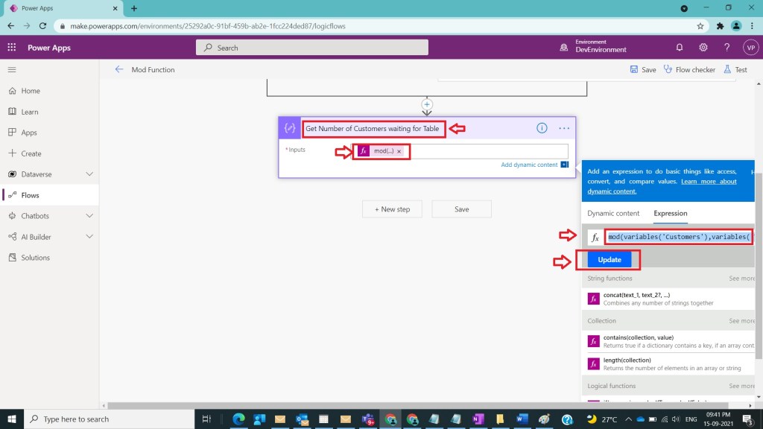Click the notifications bell icon
Viewport: 763px width, 429px height.
[x=680, y=47]
